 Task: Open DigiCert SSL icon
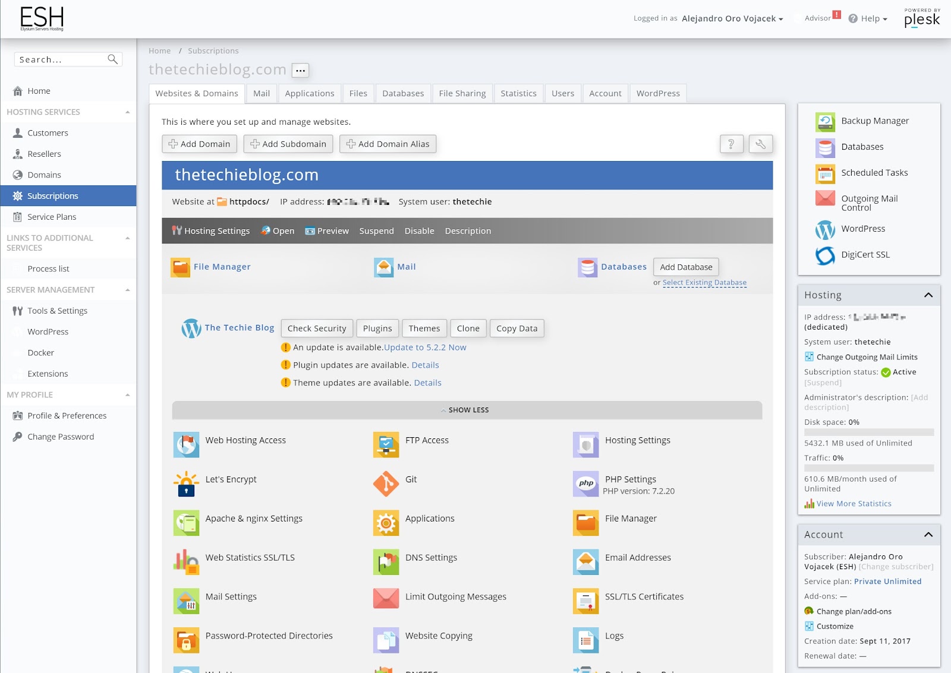(825, 255)
